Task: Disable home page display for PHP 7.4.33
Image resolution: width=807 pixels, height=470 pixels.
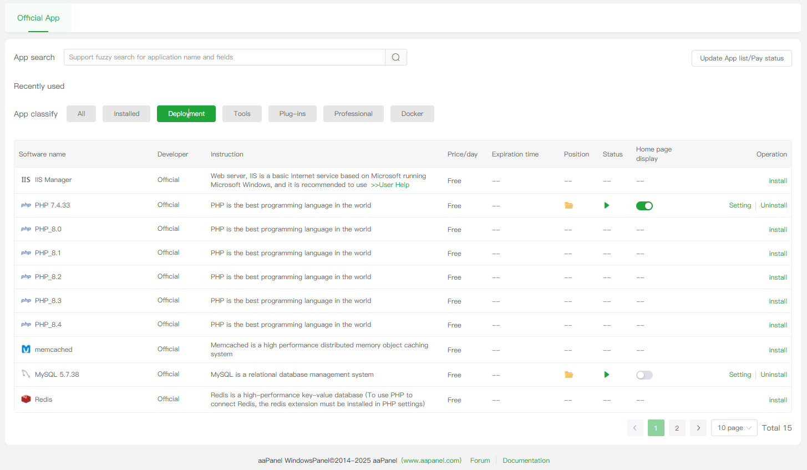Action: tap(644, 206)
